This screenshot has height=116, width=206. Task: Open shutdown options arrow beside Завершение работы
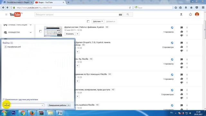tap(69, 105)
